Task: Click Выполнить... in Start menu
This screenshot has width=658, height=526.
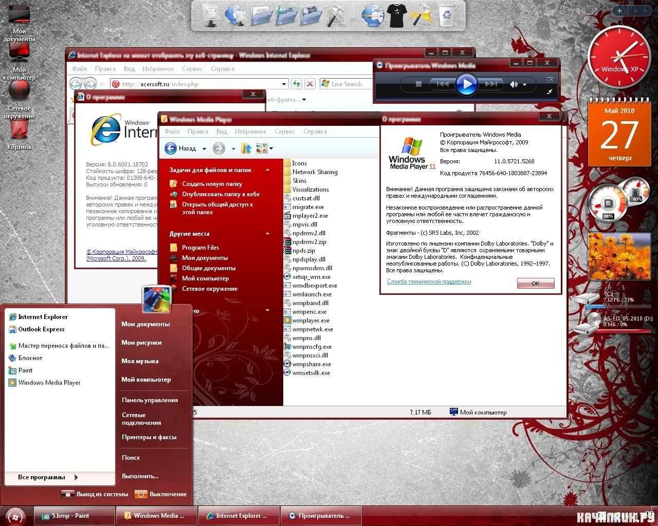Action: click(140, 476)
